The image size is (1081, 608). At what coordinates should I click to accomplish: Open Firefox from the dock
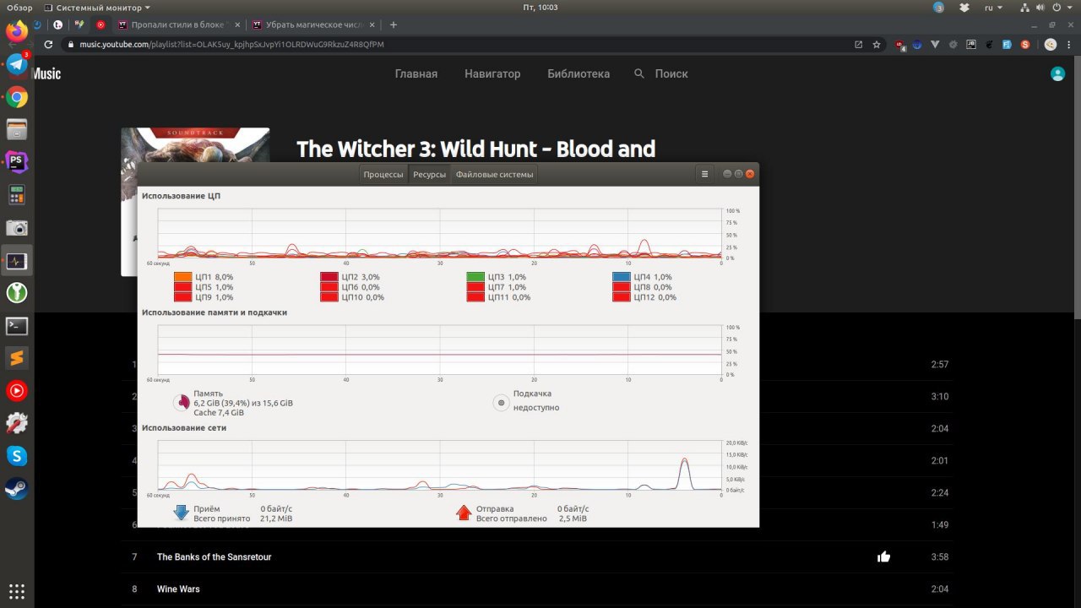pyautogui.click(x=17, y=32)
